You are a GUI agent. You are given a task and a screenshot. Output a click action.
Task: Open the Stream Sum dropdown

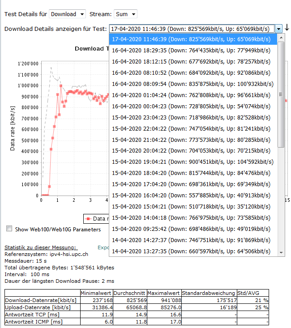125,14
